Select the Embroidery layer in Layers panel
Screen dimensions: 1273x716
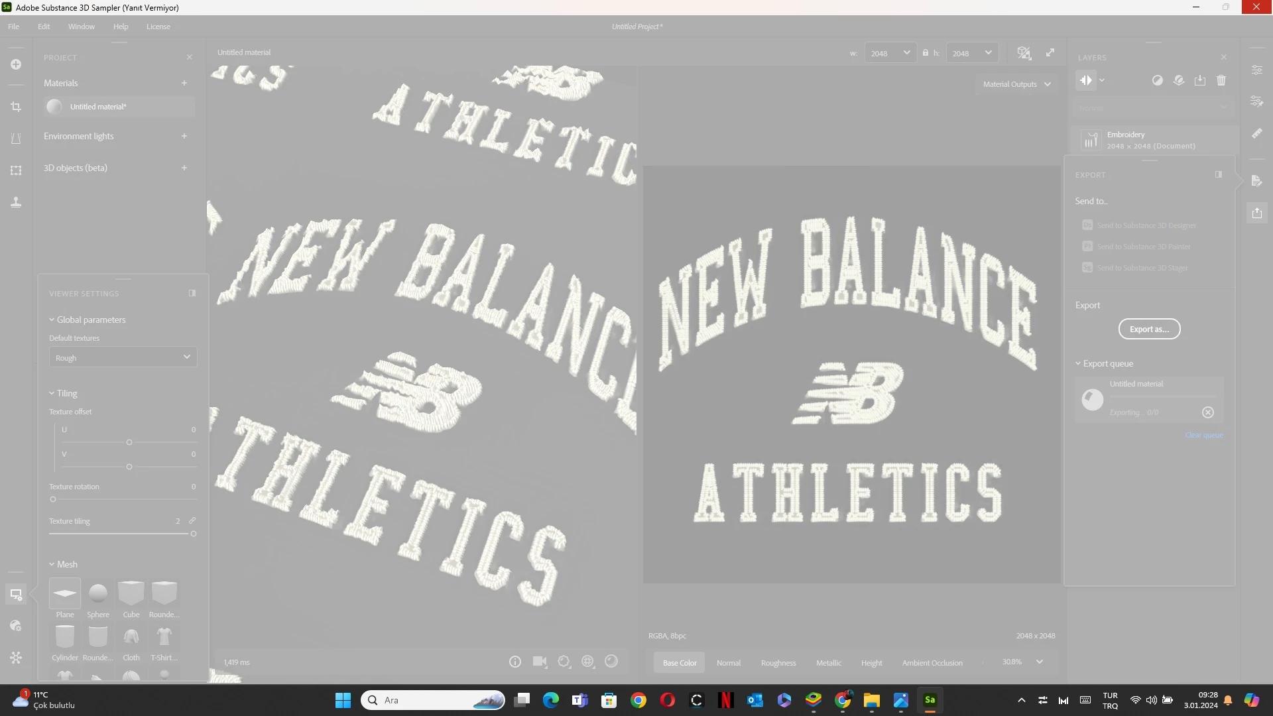click(x=1151, y=140)
